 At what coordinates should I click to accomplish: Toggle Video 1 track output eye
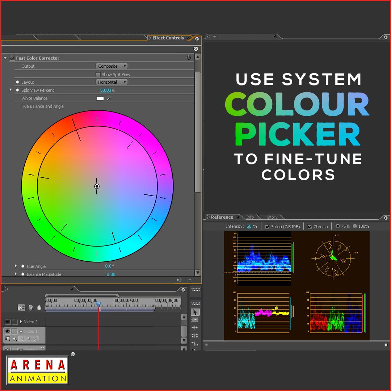(x=8, y=331)
